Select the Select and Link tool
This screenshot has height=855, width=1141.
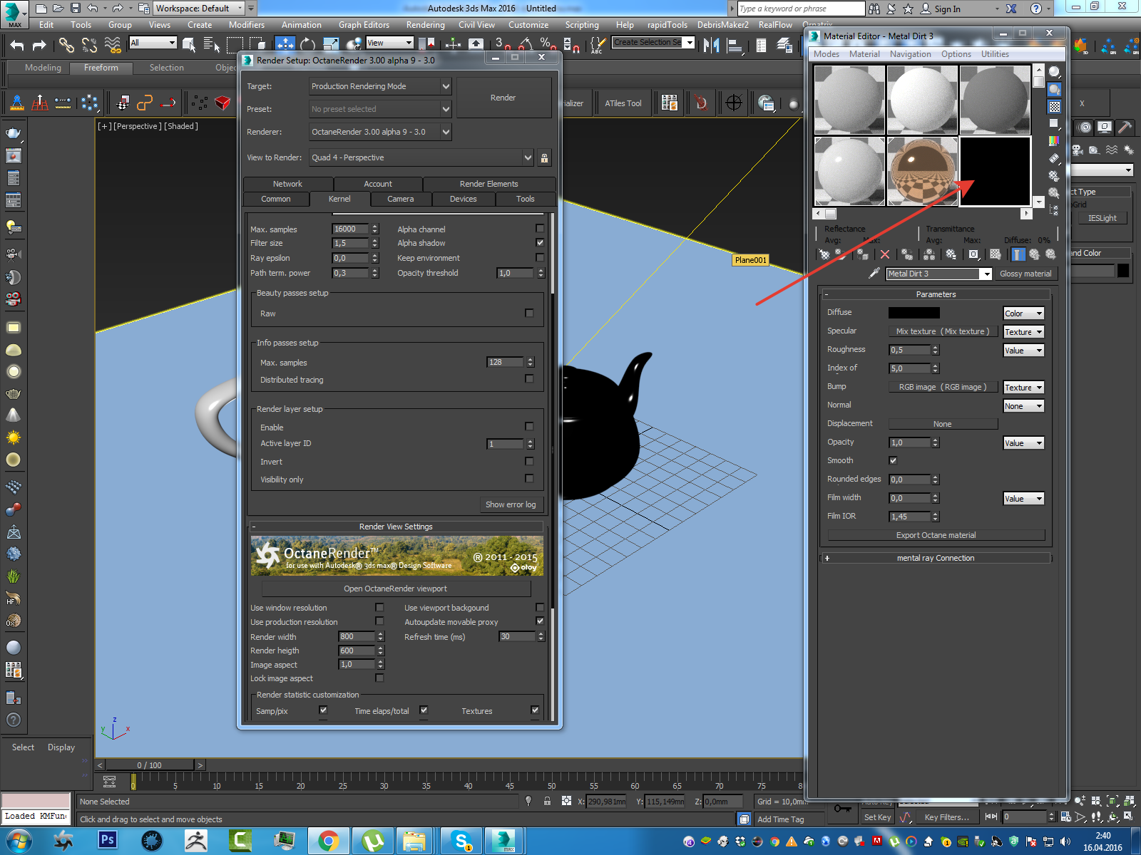point(66,45)
